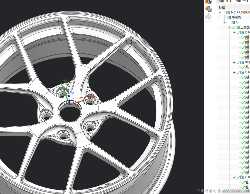Select first cavity mill operation under first D16
Image resolution: width=250 pixels, height=194 pixels.
(247, 37)
